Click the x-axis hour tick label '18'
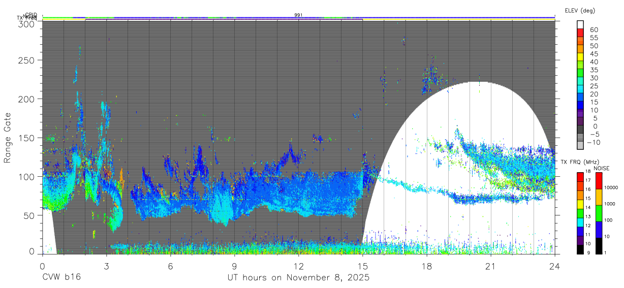 point(427,266)
